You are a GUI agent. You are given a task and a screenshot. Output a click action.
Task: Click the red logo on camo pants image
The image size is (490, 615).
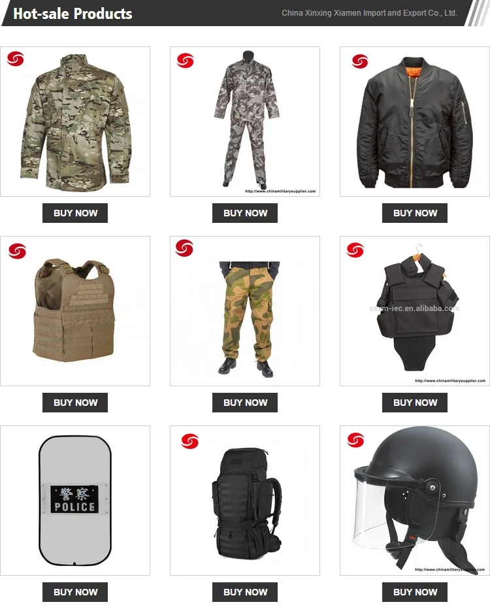pyautogui.click(x=184, y=248)
